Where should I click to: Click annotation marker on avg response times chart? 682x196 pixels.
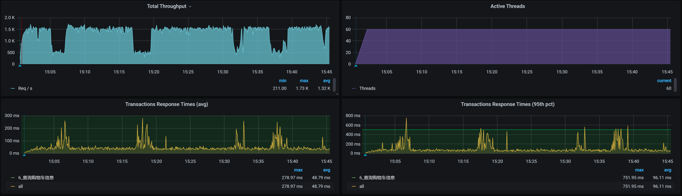pos(24,155)
